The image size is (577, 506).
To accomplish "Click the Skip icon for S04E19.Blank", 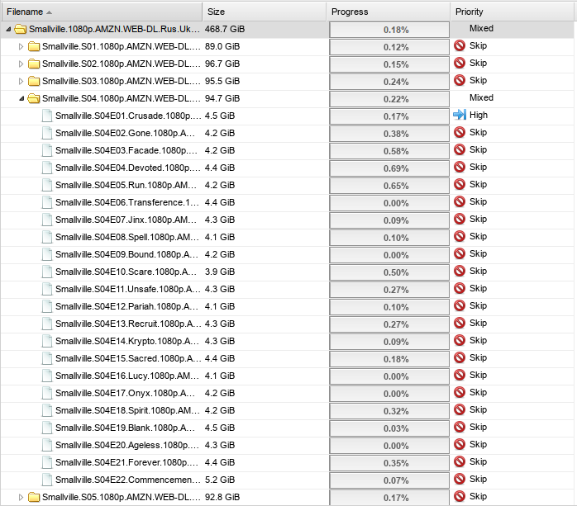I will coord(460,427).
